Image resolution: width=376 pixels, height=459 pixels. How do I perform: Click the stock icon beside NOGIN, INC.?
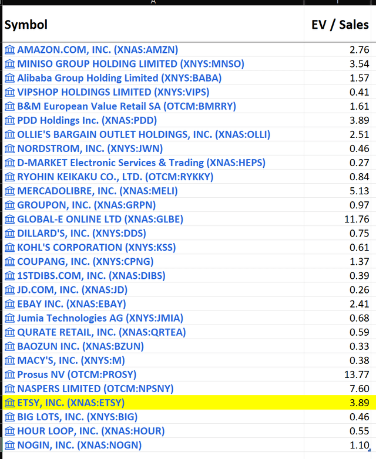(x=9, y=446)
